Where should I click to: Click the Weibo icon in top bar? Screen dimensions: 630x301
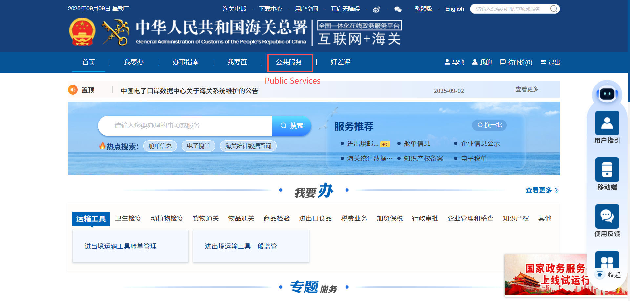376,9
